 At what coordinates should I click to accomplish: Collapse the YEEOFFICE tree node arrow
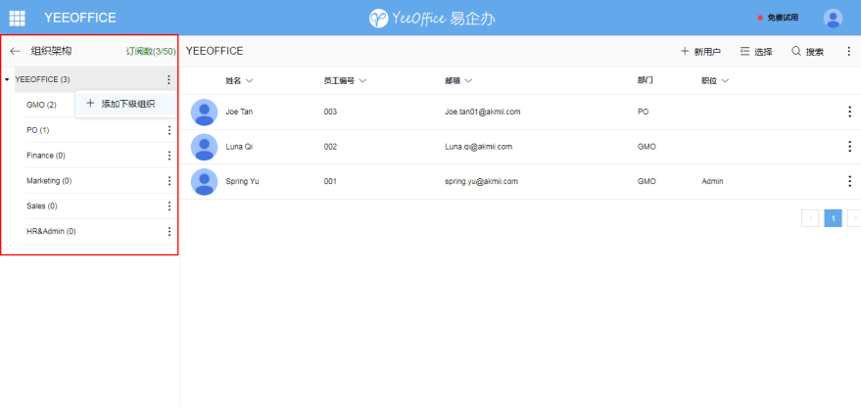[x=7, y=79]
